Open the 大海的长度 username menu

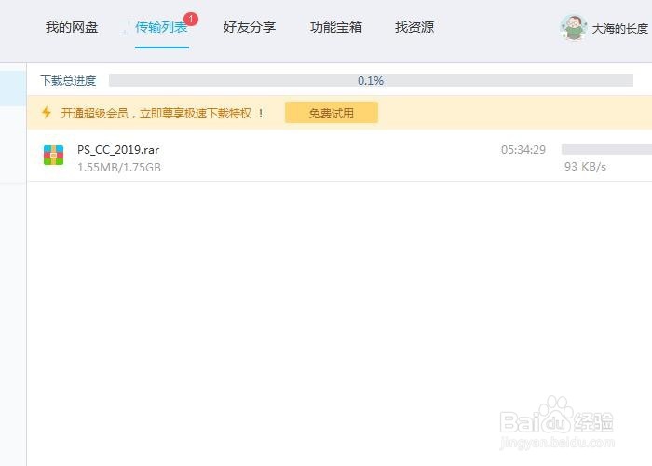coord(620,29)
